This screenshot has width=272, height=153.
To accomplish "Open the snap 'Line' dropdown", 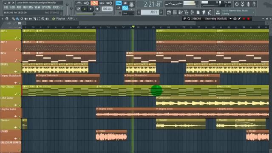I will (128, 13).
